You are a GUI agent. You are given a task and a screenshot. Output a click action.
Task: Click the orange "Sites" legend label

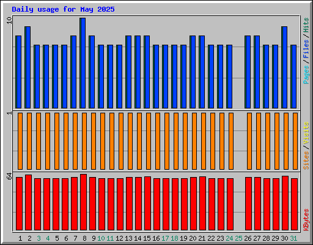tap(306, 160)
